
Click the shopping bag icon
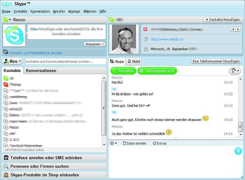tap(6, 175)
